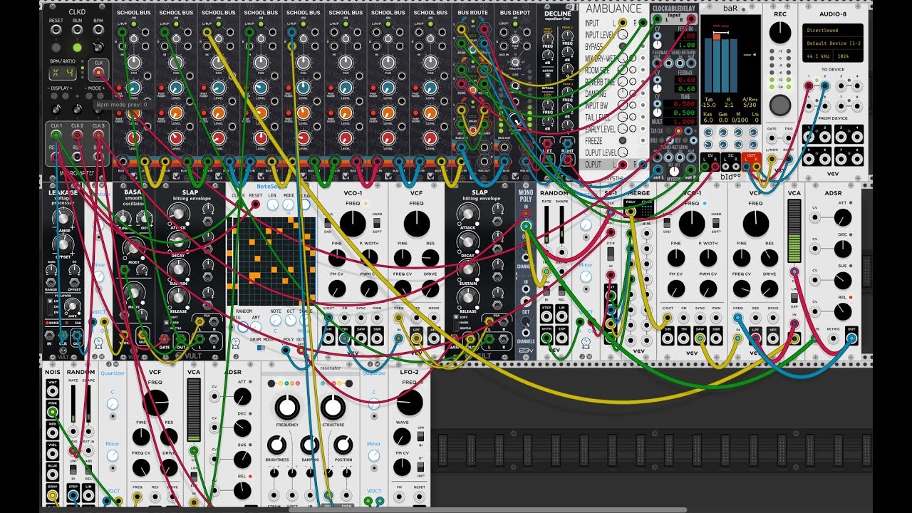The height and width of the screenshot is (513, 912).
Task: Click the resonator POSITION knob
Action: [x=343, y=445]
